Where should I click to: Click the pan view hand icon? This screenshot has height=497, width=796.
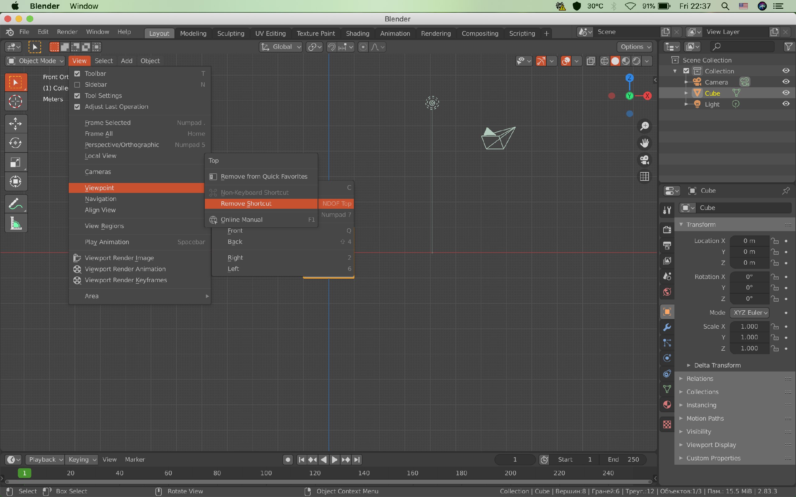(x=644, y=143)
